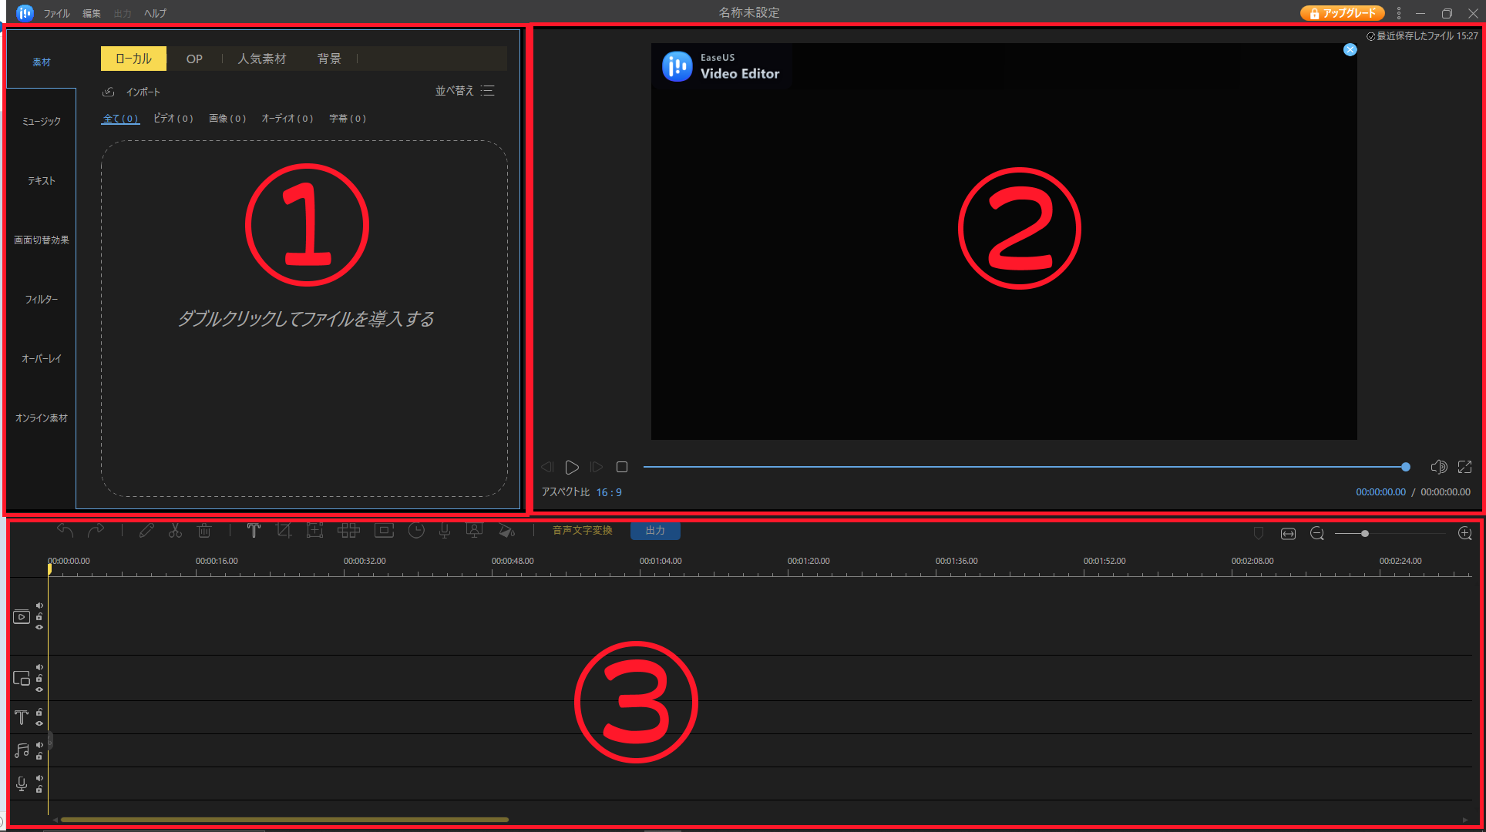This screenshot has width=1486, height=832.
Task: Click the trash delete icon in the timeline toolbar
Action: click(x=204, y=531)
